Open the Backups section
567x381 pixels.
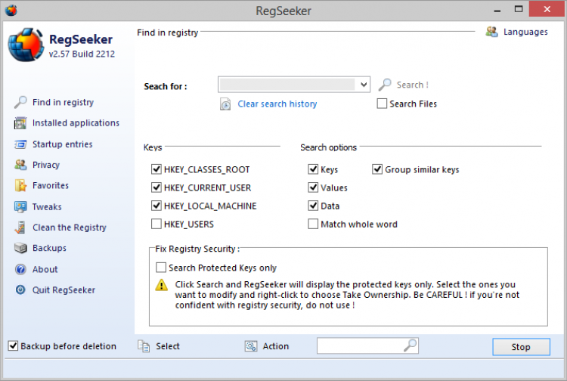pyautogui.click(x=49, y=248)
